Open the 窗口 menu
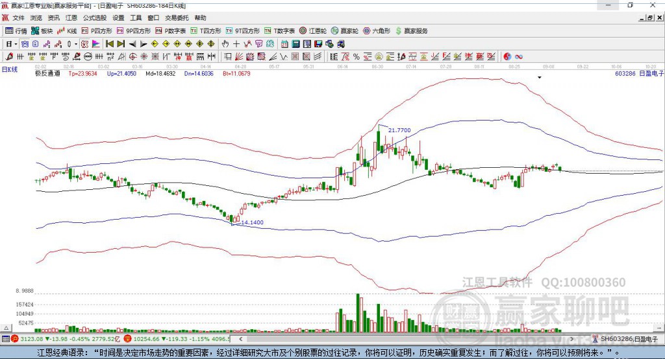 point(153,17)
